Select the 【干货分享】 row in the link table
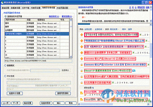 coord(37,34)
